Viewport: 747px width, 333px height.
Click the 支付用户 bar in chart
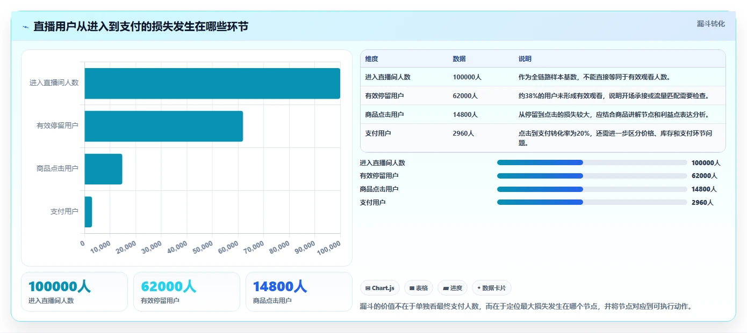88,212
